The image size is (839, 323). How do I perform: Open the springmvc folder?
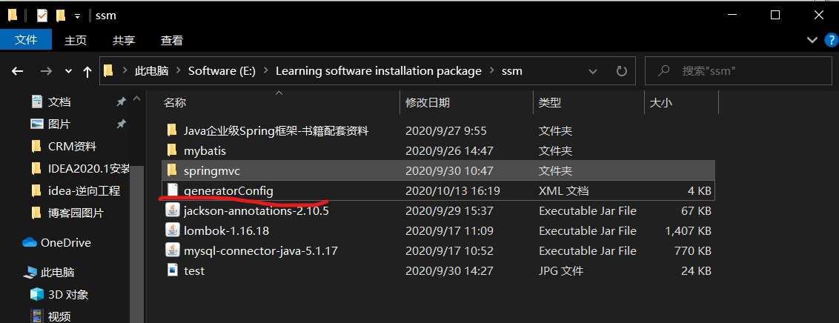(212, 170)
